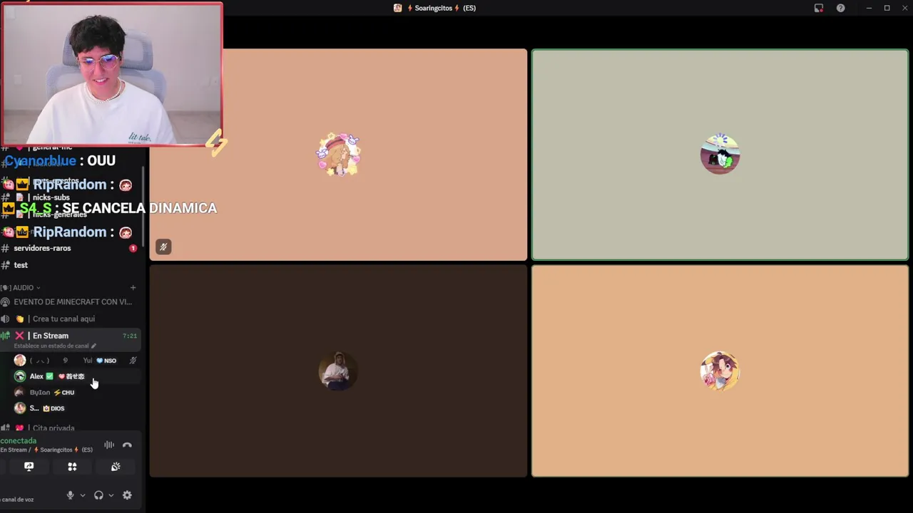Open the test channel
Image resolution: width=913 pixels, height=513 pixels.
70,265
